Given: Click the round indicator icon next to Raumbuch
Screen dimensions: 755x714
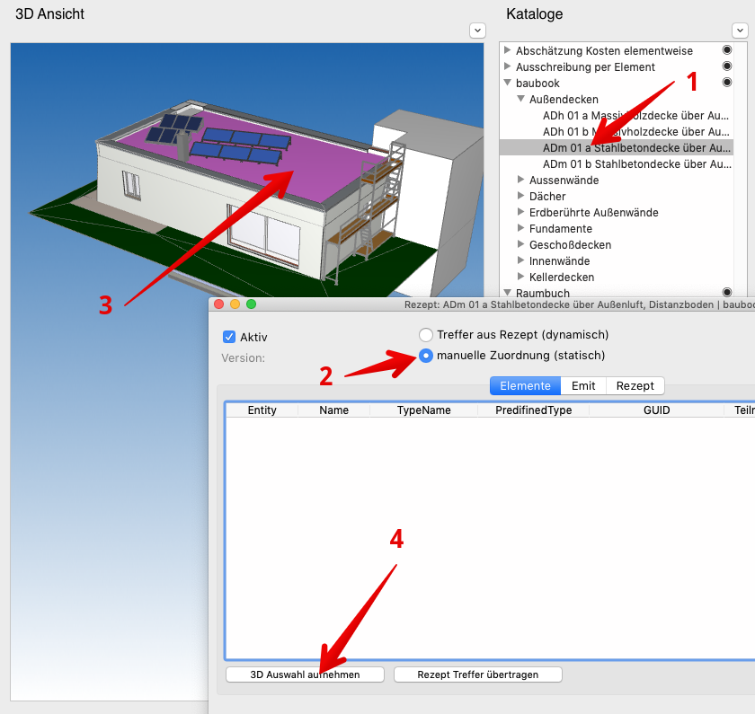Looking at the screenshot, I should (727, 293).
